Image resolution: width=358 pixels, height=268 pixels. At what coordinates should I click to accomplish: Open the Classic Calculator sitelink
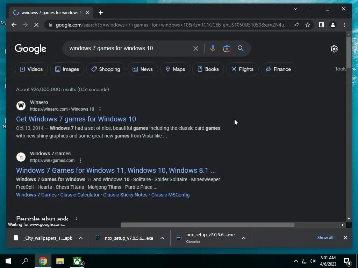pos(80,195)
